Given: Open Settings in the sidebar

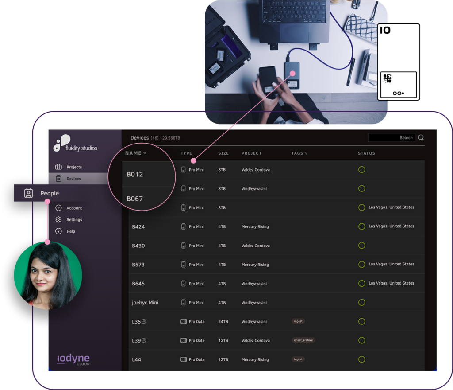Looking at the screenshot, I should point(74,219).
